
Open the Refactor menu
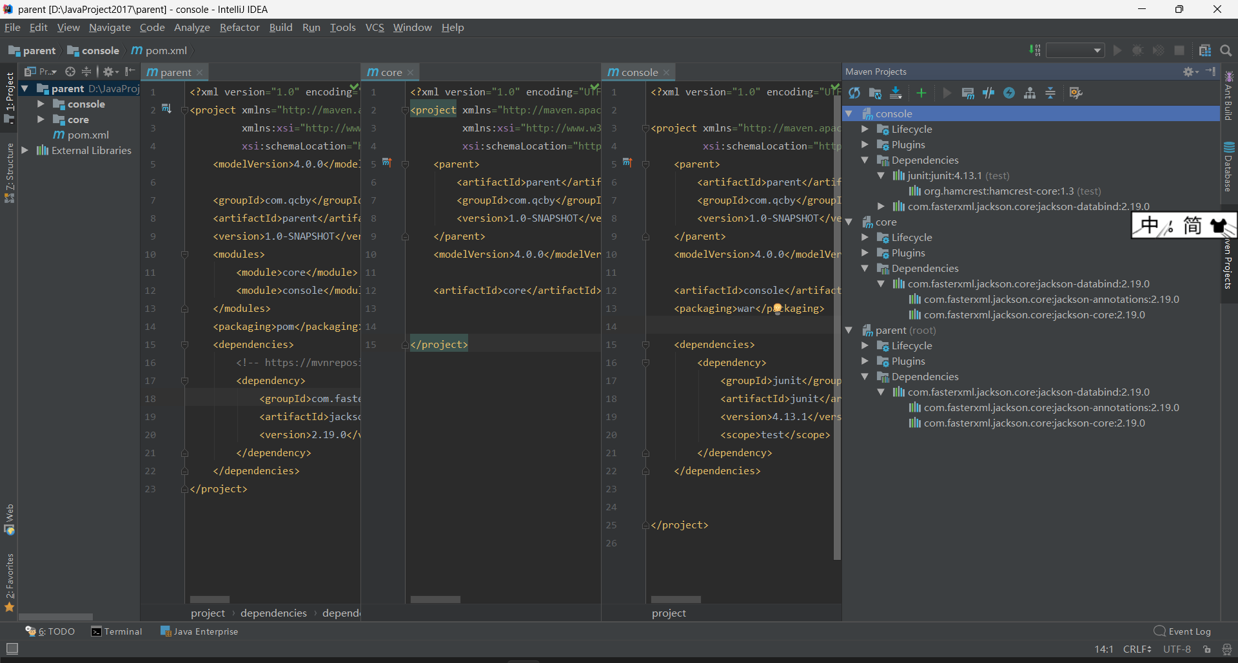[239, 27]
